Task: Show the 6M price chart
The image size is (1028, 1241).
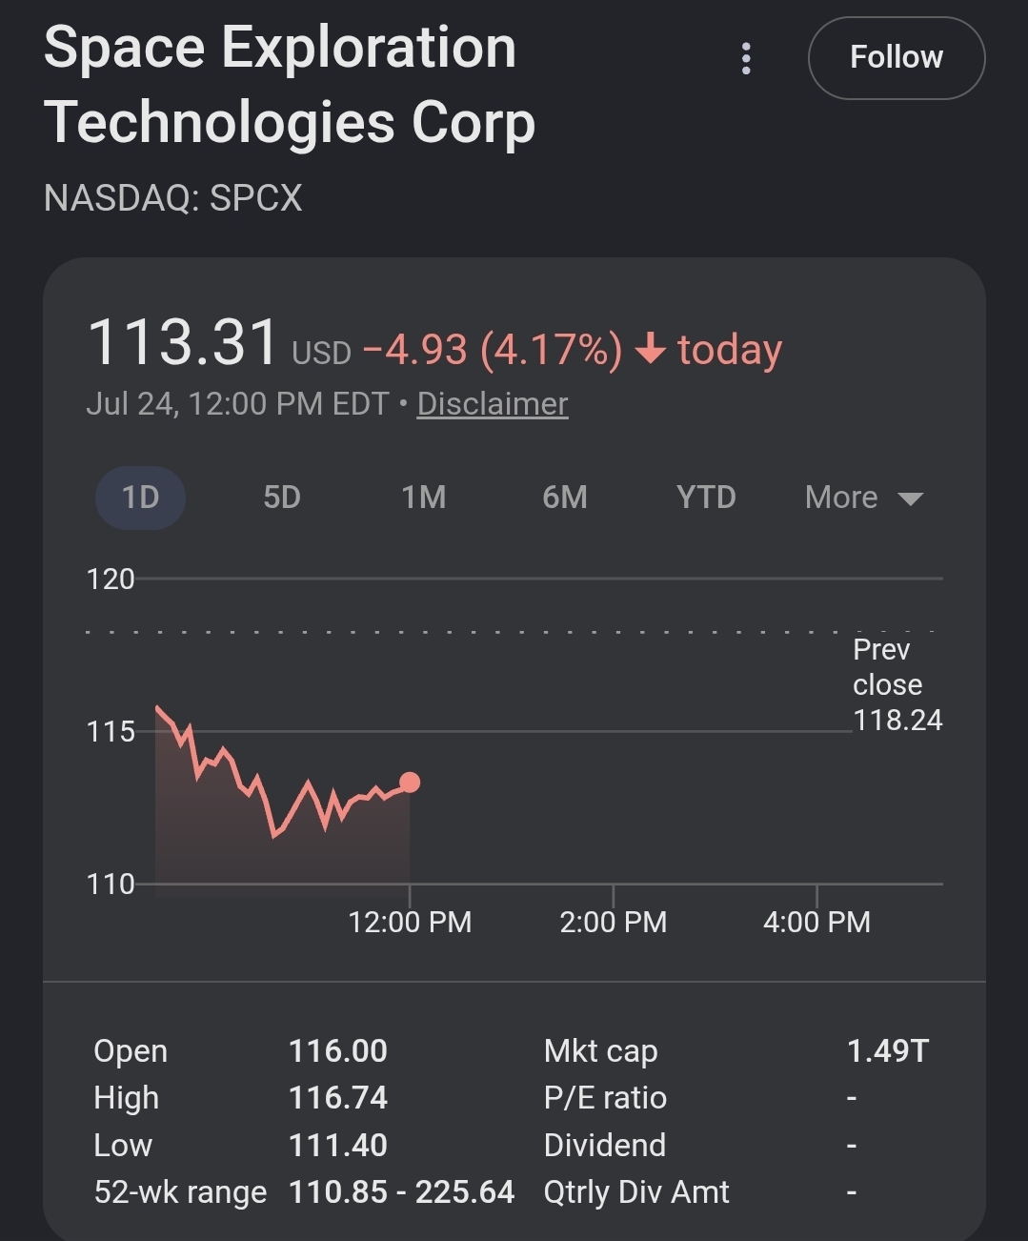Action: point(565,498)
